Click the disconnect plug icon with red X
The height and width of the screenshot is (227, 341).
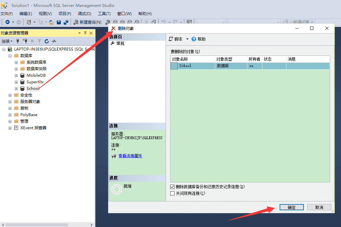click(x=25, y=41)
